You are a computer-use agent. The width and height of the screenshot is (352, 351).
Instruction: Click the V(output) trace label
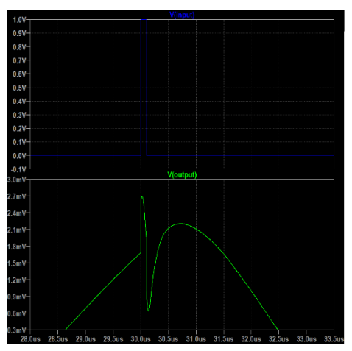182,175
